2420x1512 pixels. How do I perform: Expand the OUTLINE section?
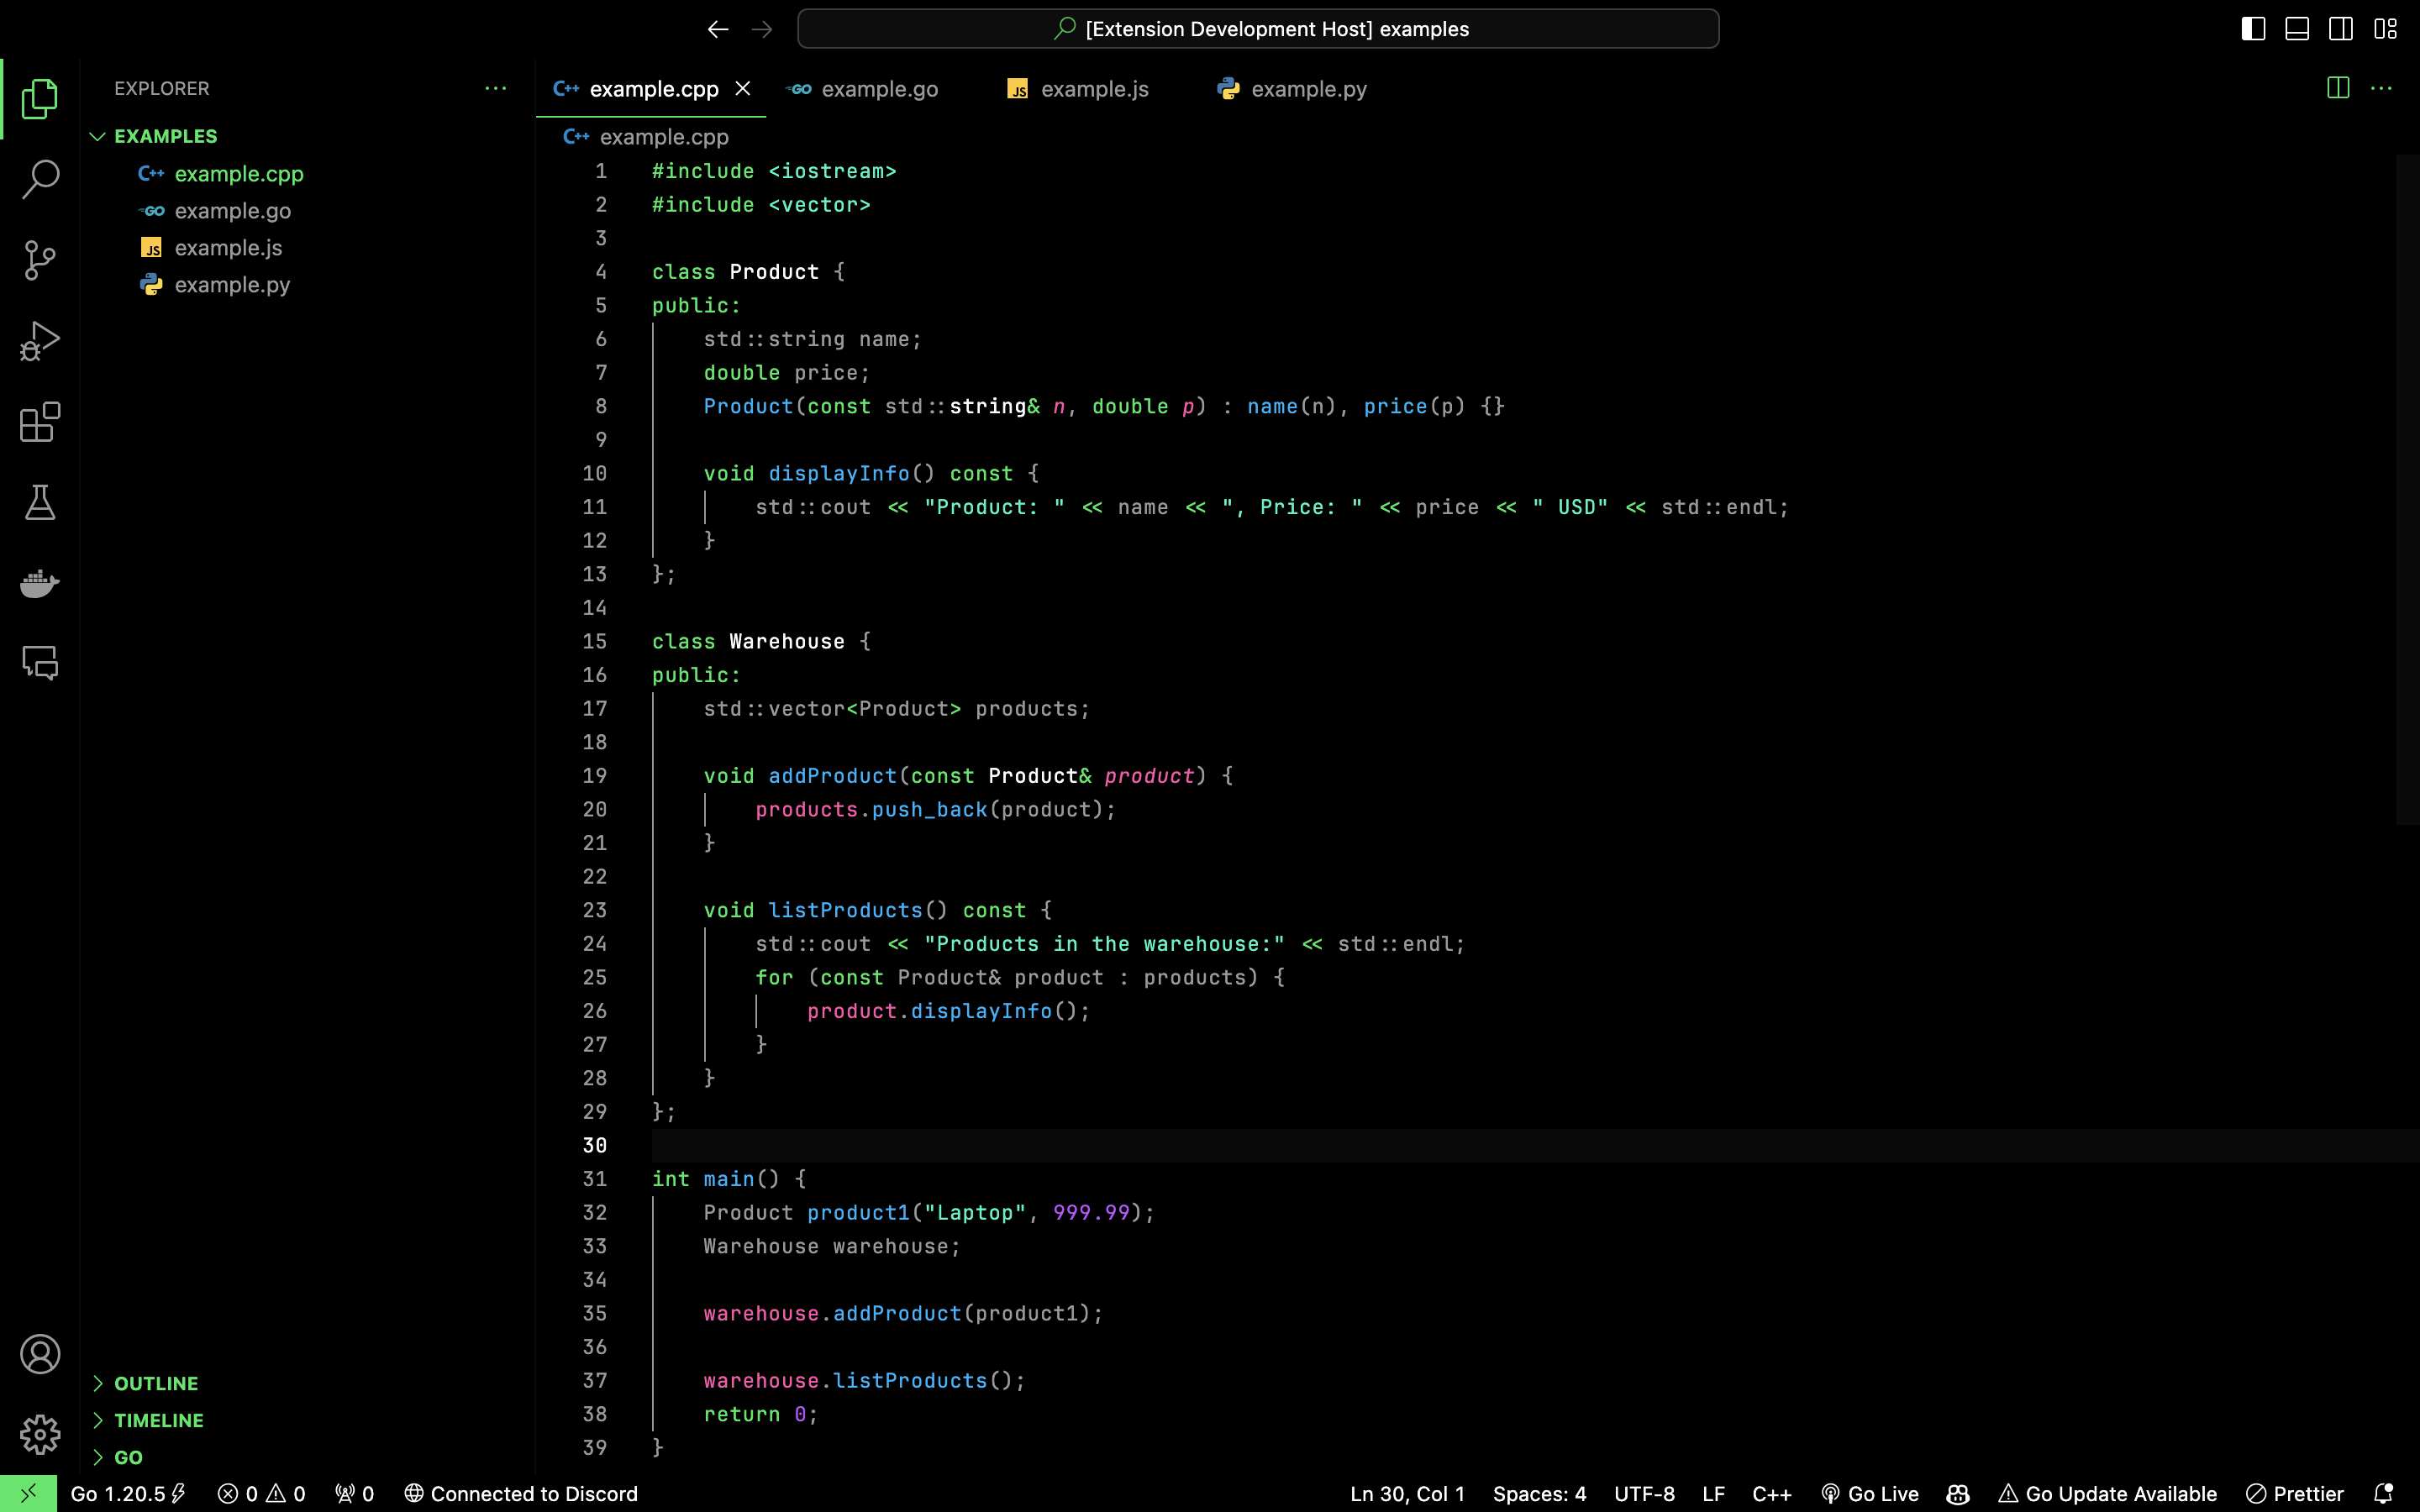pos(155,1383)
